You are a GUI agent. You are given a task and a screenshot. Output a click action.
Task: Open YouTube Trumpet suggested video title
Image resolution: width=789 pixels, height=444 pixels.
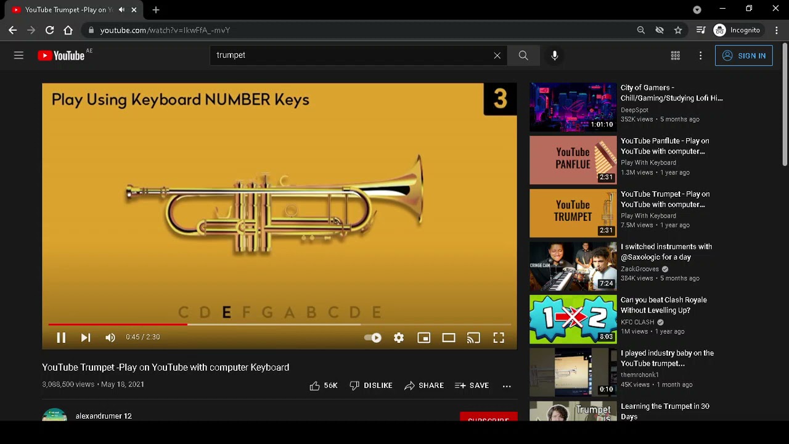tap(665, 199)
